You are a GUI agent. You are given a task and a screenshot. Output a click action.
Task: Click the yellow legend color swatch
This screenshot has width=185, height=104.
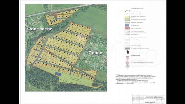point(127,17)
